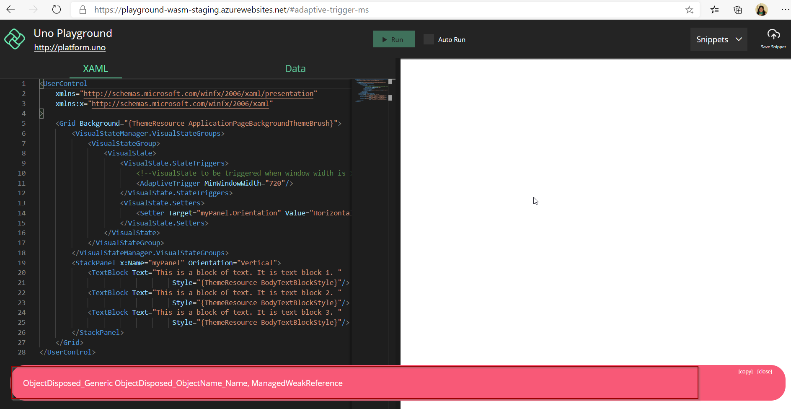
Task: Click the browser profile avatar
Action: click(762, 9)
